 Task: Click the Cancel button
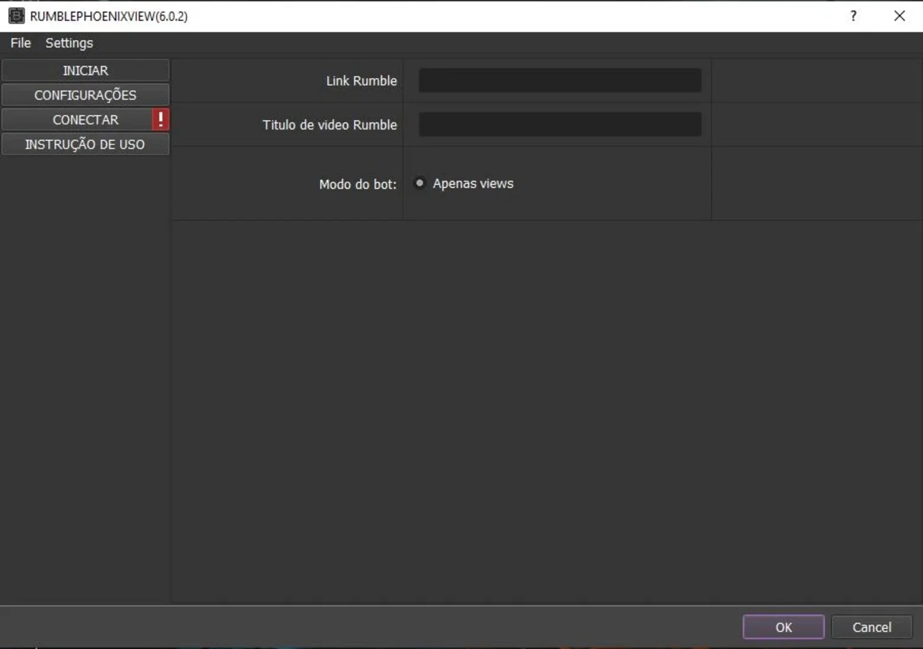(x=872, y=627)
